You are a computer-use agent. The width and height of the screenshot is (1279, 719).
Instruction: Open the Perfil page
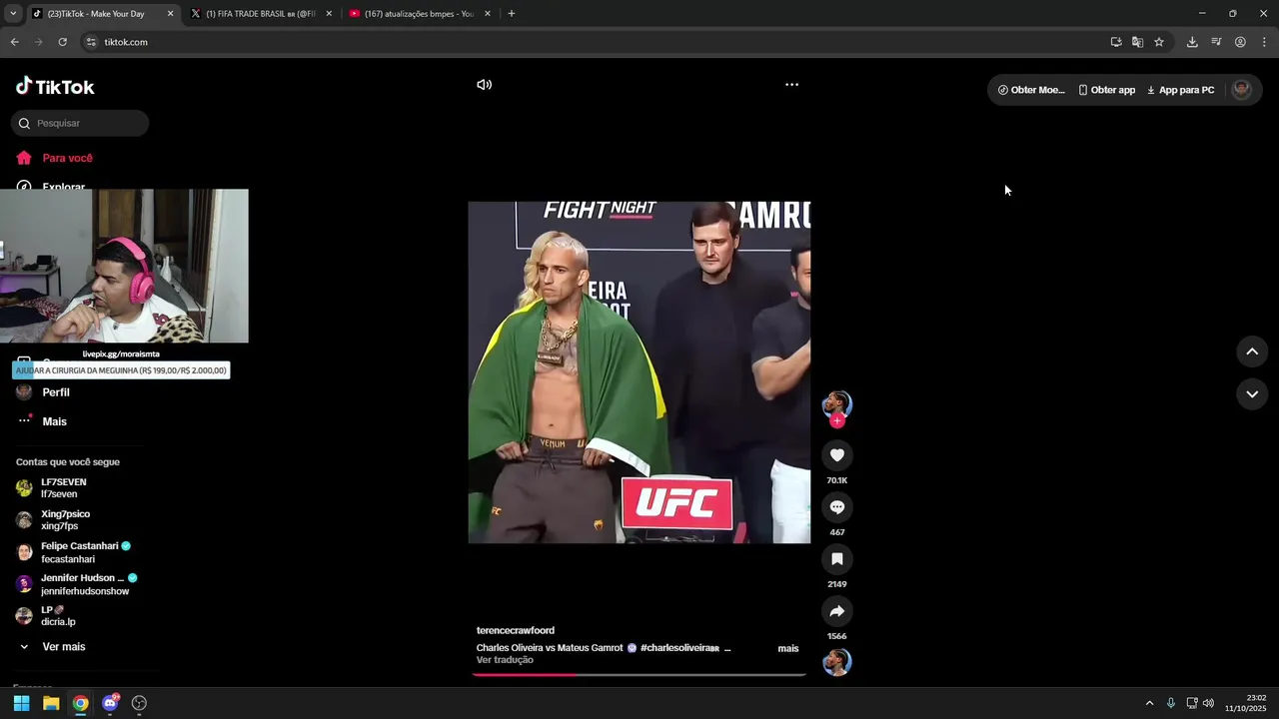click(x=55, y=392)
